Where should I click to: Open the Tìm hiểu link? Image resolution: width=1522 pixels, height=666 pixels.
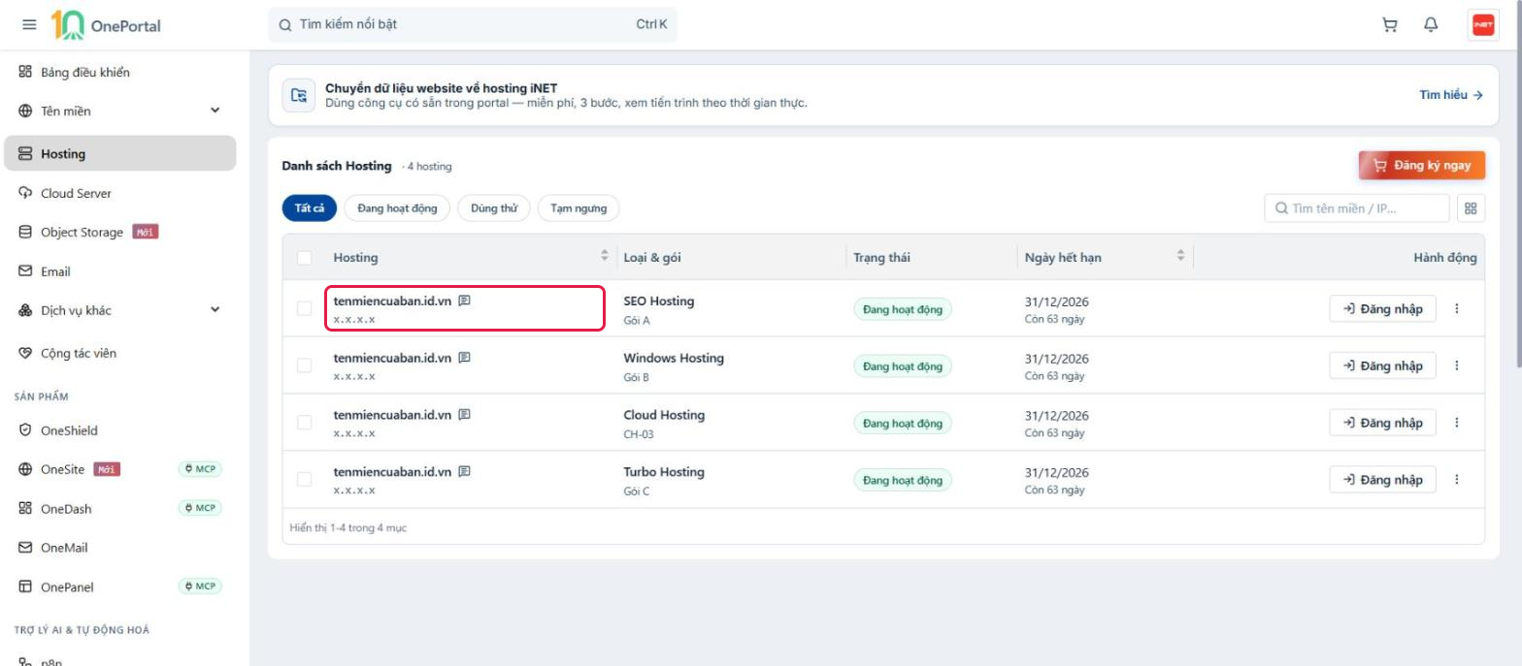tap(1451, 95)
